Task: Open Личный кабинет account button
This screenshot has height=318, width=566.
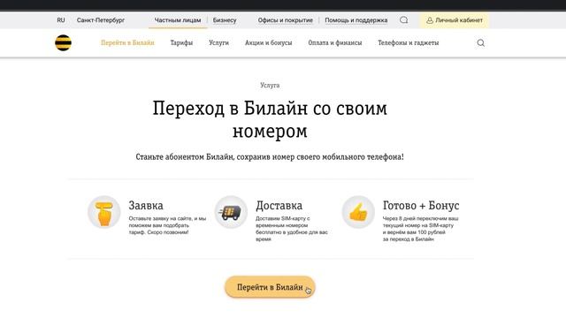Action: tap(454, 20)
